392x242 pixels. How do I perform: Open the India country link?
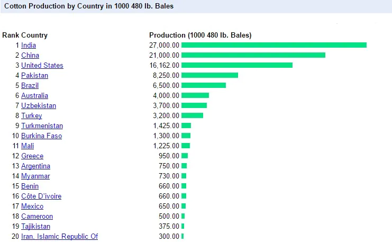[x=29, y=46]
